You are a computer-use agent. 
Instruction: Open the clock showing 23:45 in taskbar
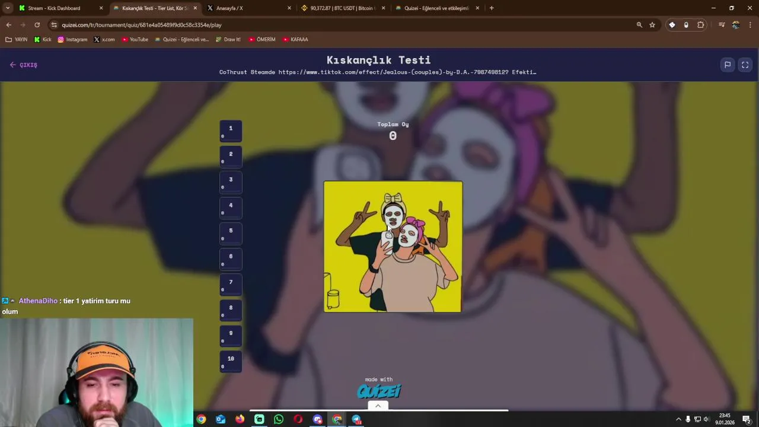point(725,419)
